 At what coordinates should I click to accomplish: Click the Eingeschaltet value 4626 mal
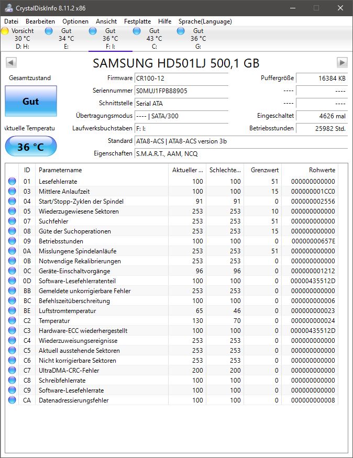tap(322, 116)
